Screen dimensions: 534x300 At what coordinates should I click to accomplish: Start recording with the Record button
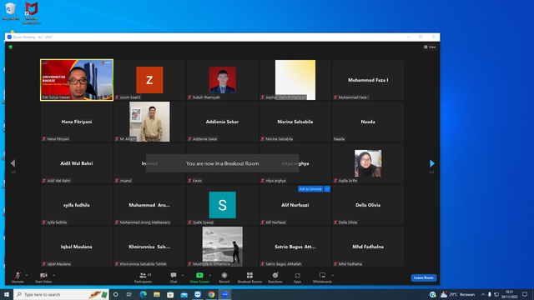(x=224, y=277)
